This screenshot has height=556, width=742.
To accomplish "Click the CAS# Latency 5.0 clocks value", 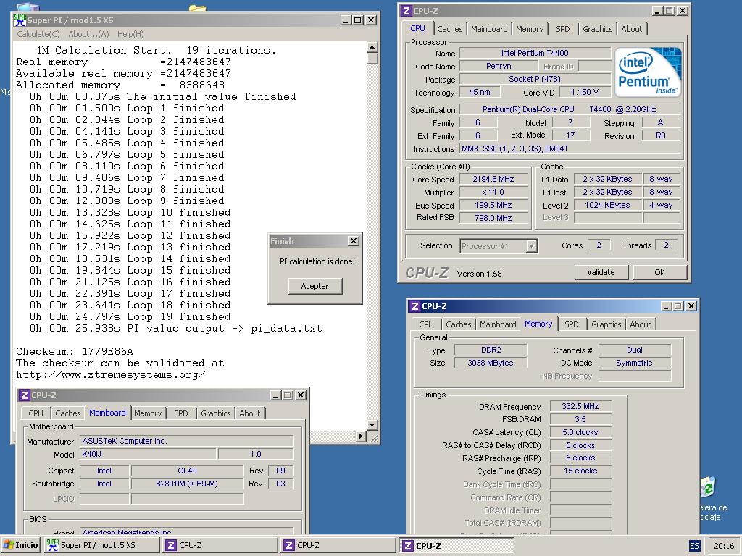I will pos(580,432).
